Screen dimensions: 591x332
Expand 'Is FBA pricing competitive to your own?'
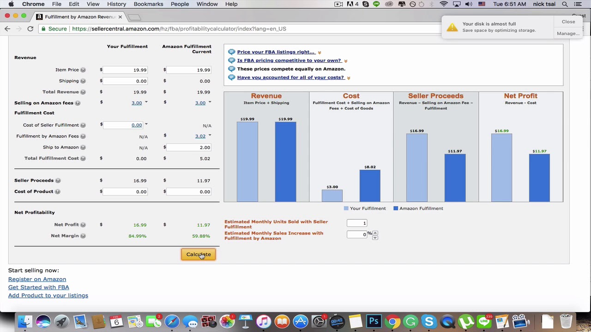click(x=346, y=61)
